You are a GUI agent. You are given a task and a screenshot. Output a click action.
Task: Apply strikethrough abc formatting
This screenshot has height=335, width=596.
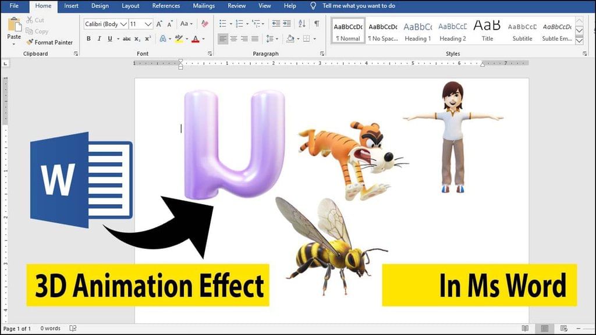click(x=126, y=39)
